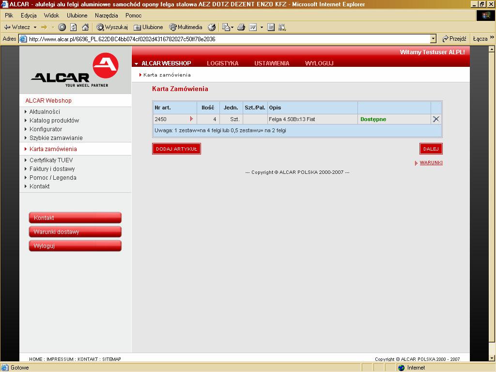Screen dimensions: 496x372
Task: Open the Wyszukaj search pane
Action: (112, 27)
